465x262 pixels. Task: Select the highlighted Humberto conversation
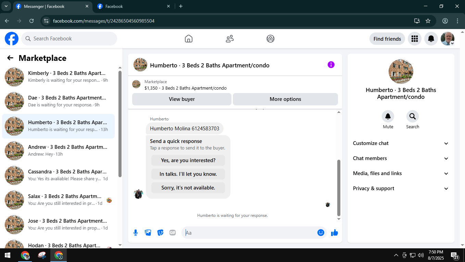[x=59, y=126]
